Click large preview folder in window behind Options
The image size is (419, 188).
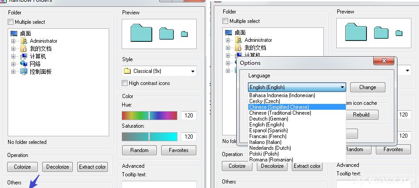point(356,32)
